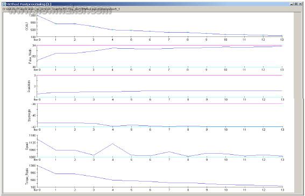Click iteration 1 point on Pulse_Width curve
Image resolution: width=305 pixels, height=196 pixels.
tap(56, 53)
